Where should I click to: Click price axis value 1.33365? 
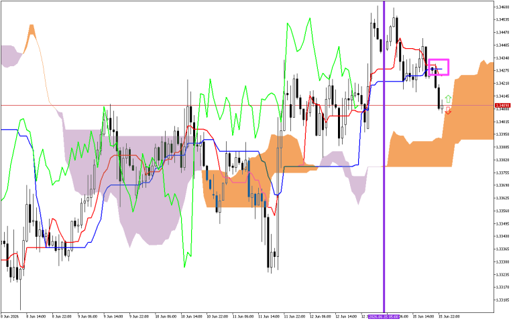click(503, 249)
